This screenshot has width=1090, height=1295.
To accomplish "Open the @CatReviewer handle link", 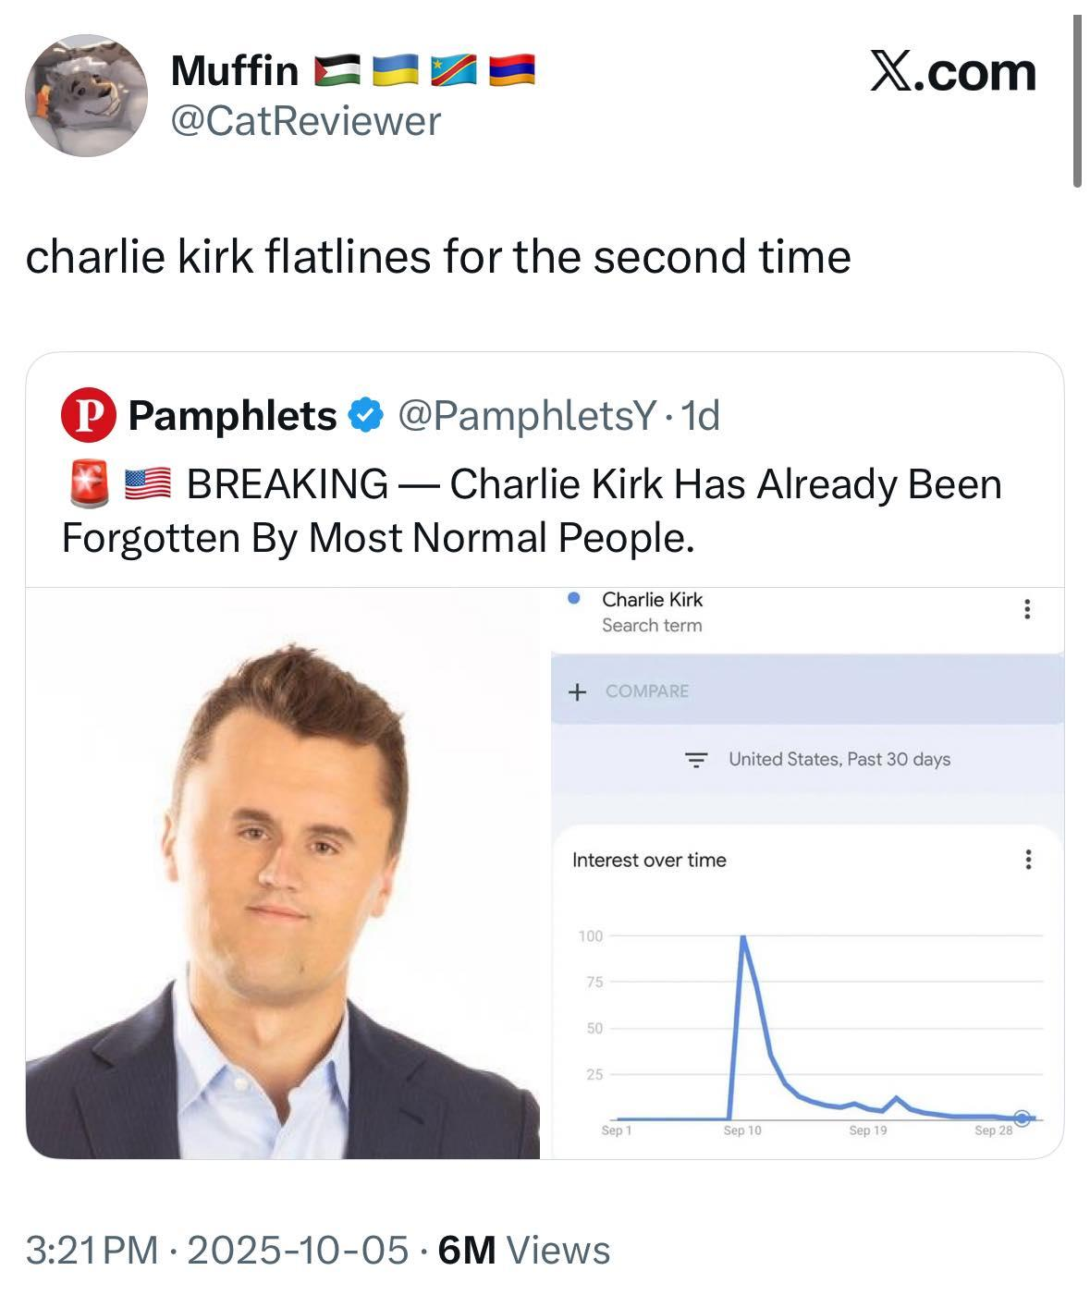I will (x=306, y=121).
